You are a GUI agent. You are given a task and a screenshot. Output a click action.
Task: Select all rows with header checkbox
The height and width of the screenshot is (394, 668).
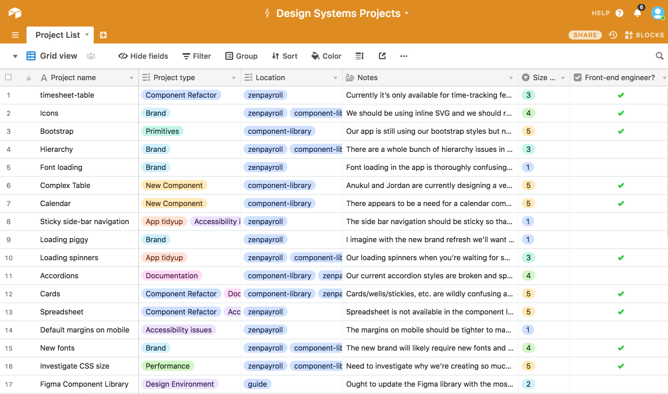[8, 77]
